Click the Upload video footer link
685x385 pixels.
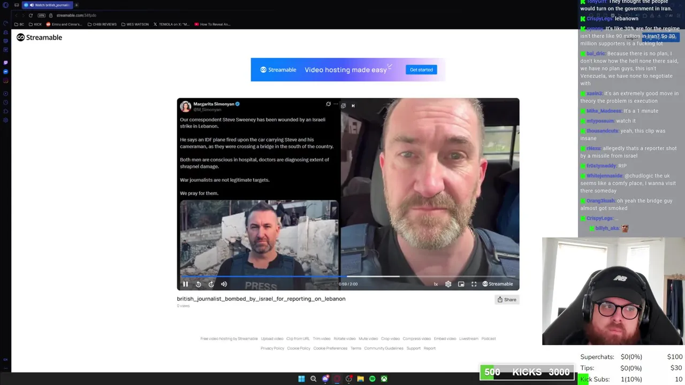(272, 338)
